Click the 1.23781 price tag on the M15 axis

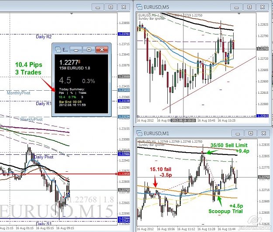(124, 34)
